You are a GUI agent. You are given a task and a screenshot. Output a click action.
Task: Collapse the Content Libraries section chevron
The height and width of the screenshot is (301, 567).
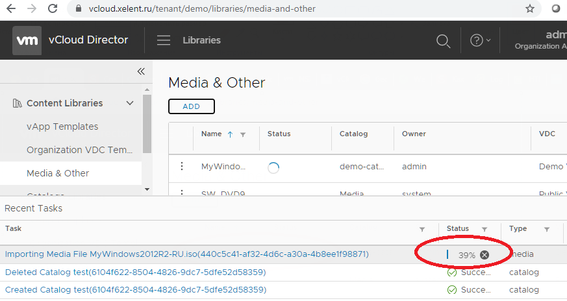130,103
